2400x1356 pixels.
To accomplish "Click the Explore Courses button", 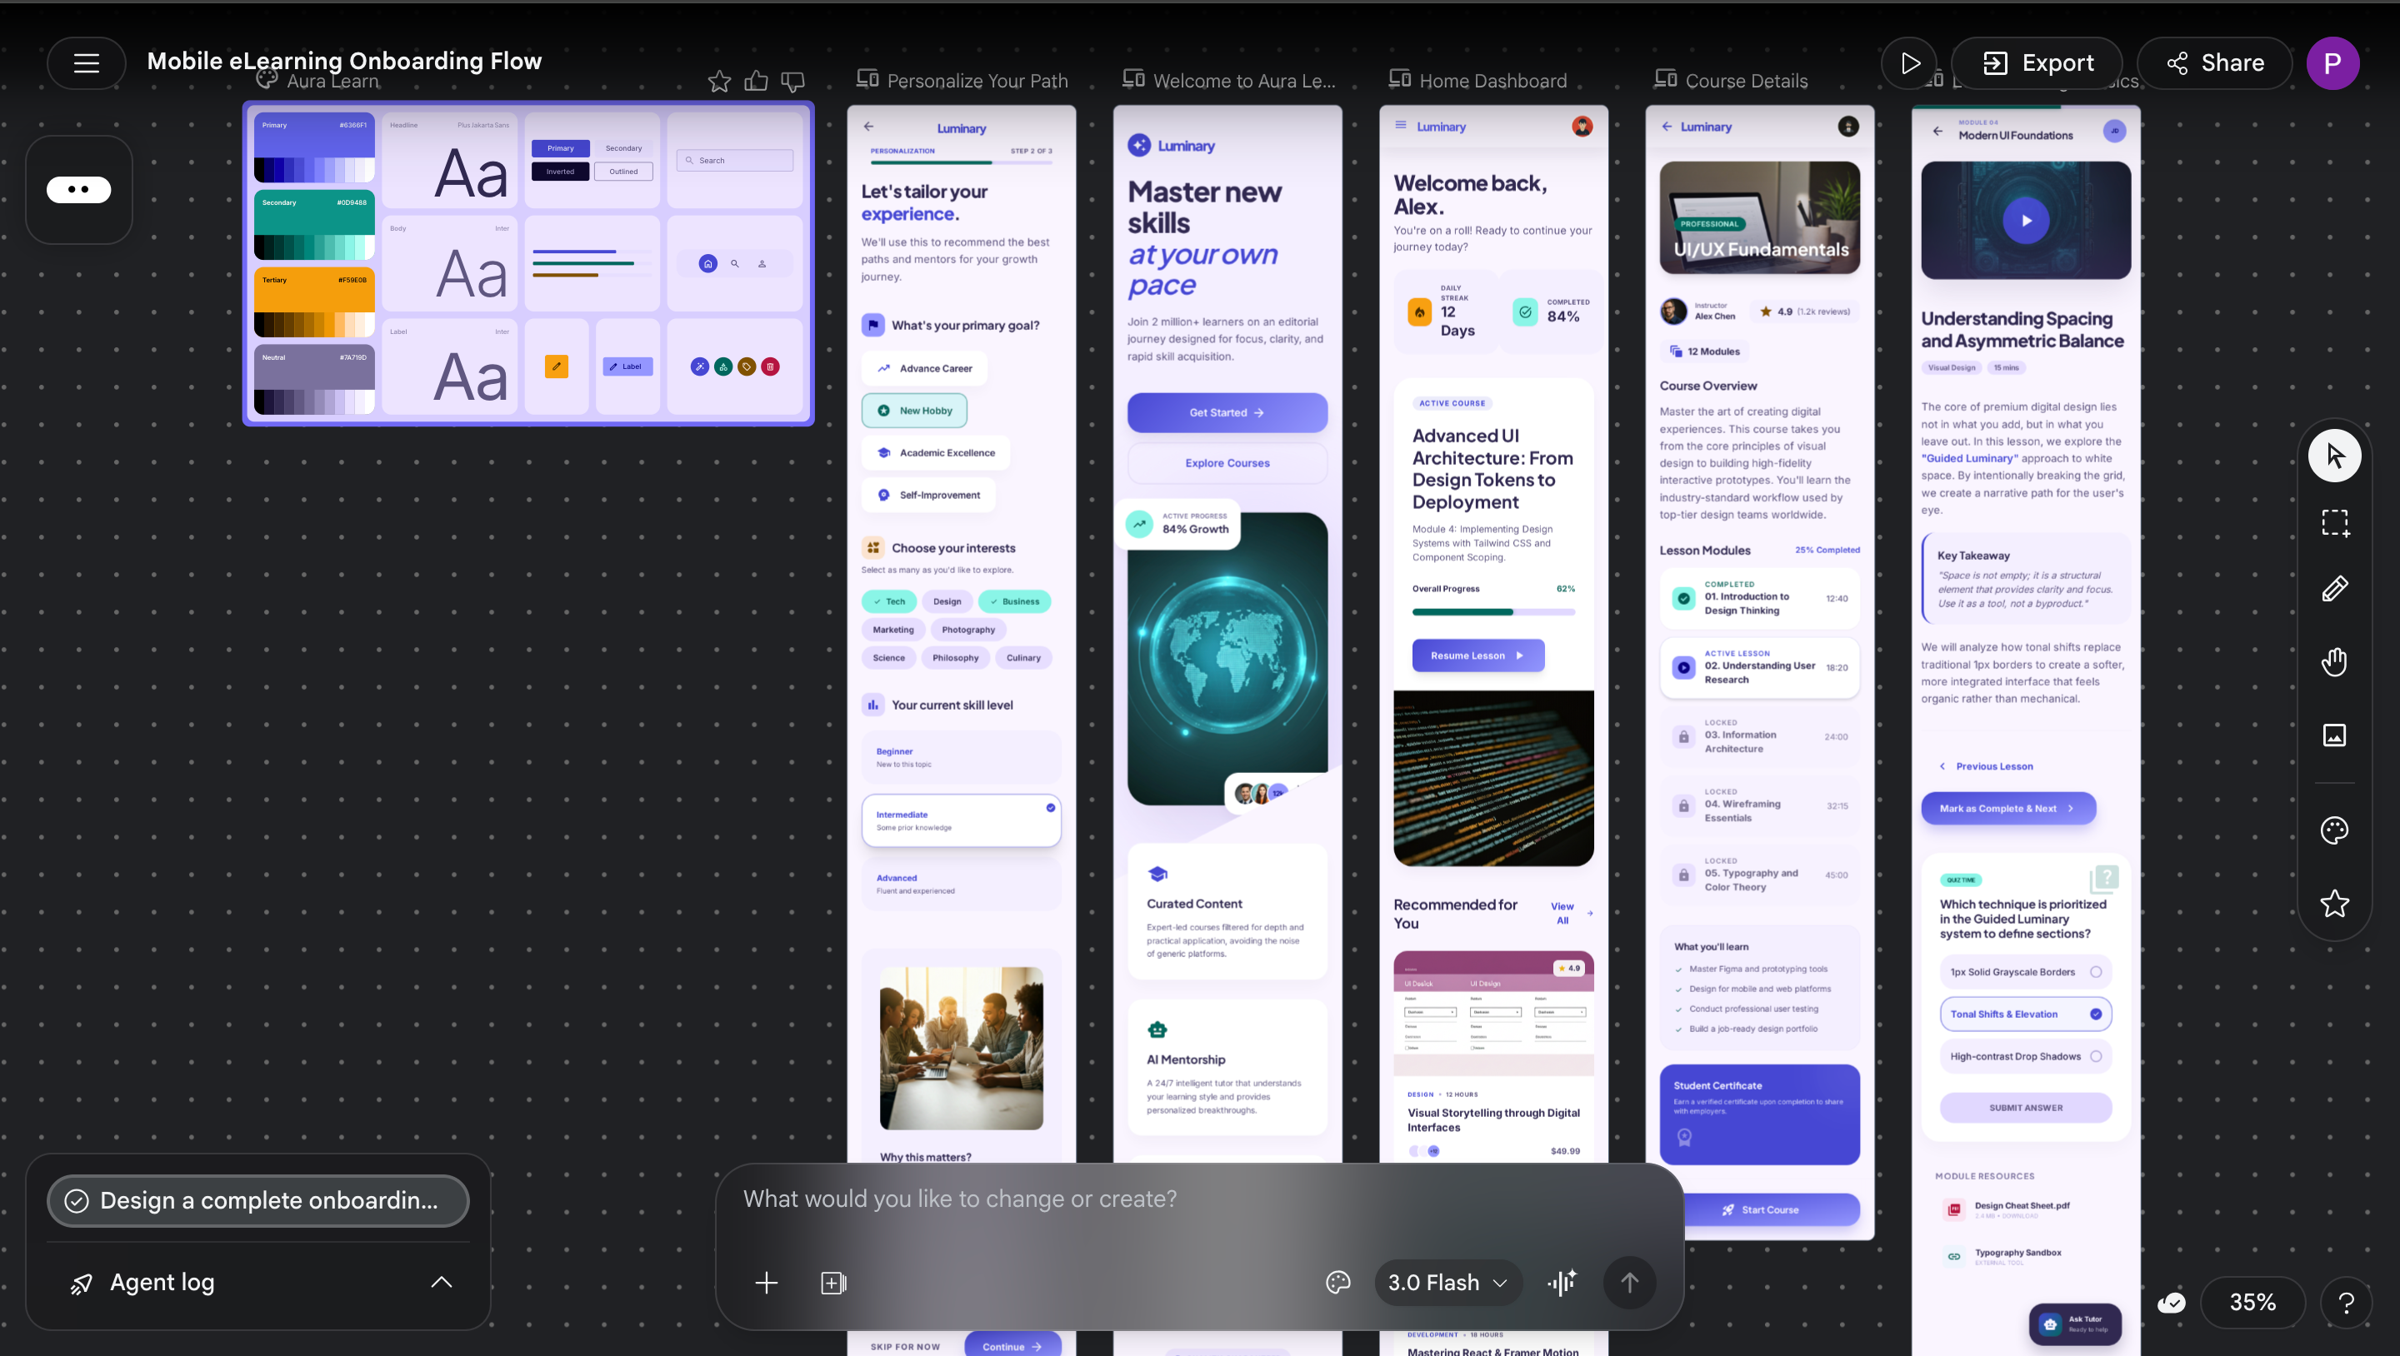I will coord(1227,463).
